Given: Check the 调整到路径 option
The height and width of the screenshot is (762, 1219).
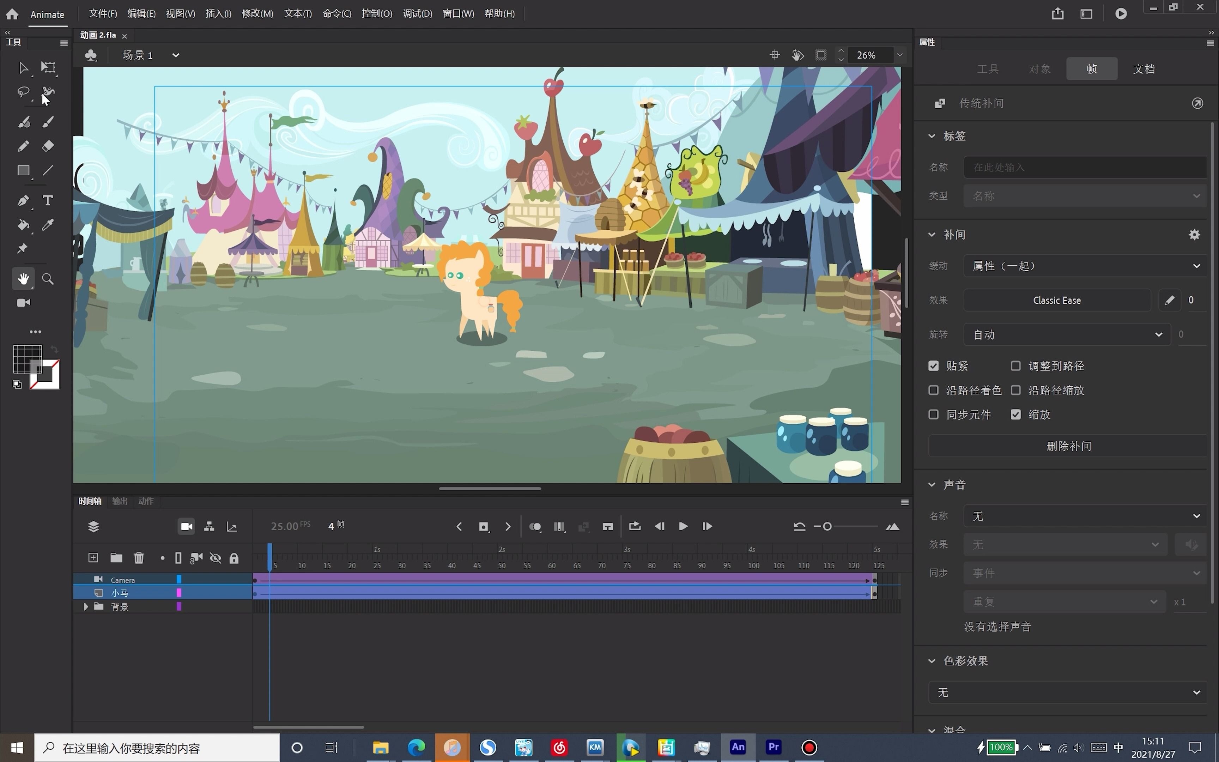Looking at the screenshot, I should pyautogui.click(x=1015, y=366).
